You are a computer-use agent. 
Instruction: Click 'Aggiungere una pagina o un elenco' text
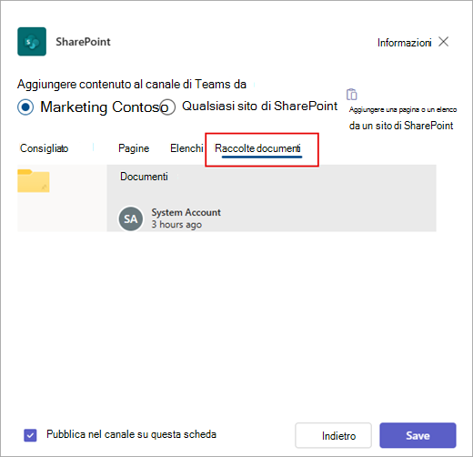[x=403, y=109]
